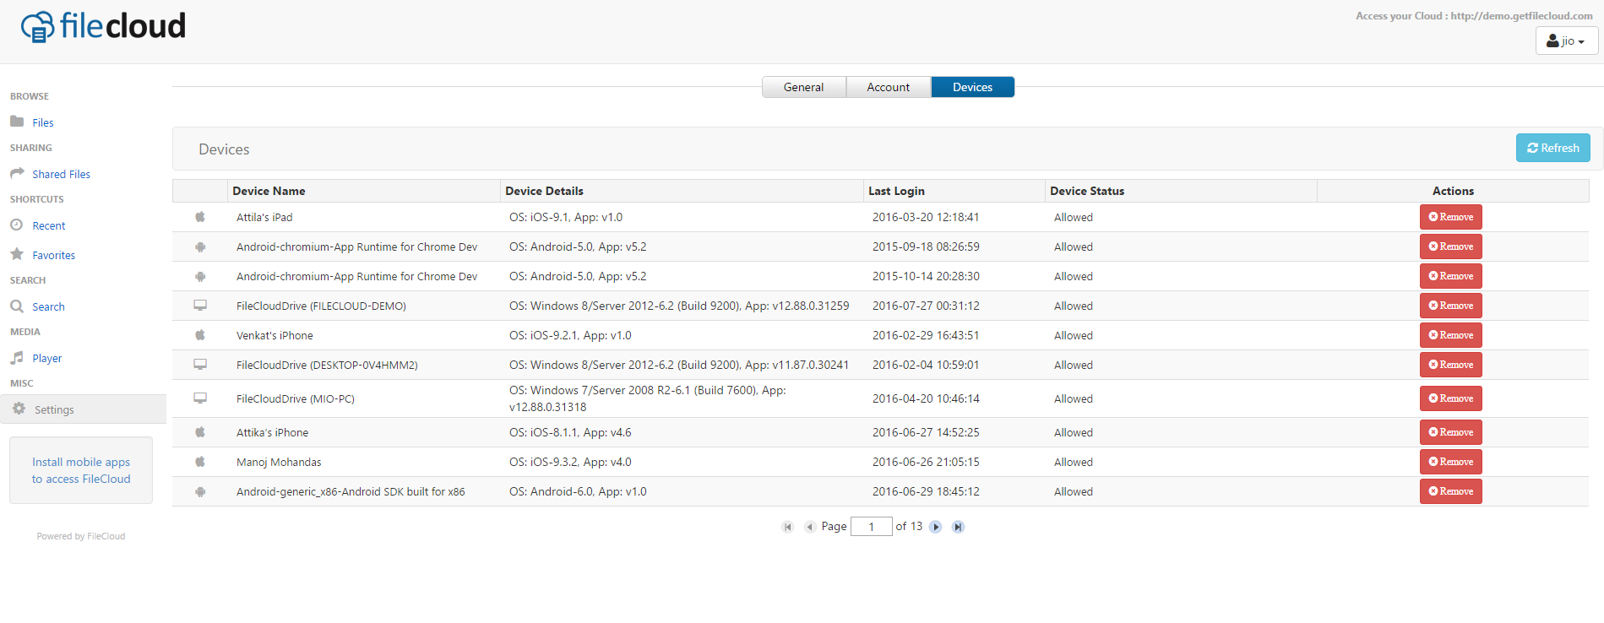Click the demo.getfilecloud.com access URL text
This screenshot has height=623, width=1604.
tap(1522, 16)
